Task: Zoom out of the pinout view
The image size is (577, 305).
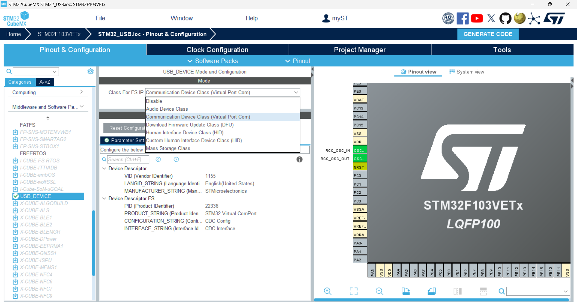Action: pyautogui.click(x=379, y=291)
